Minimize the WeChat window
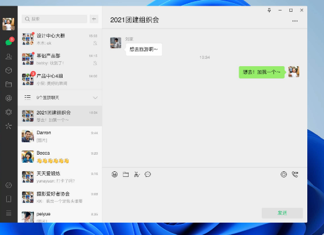Screen dimensions: 324x235 (x=280, y=10)
